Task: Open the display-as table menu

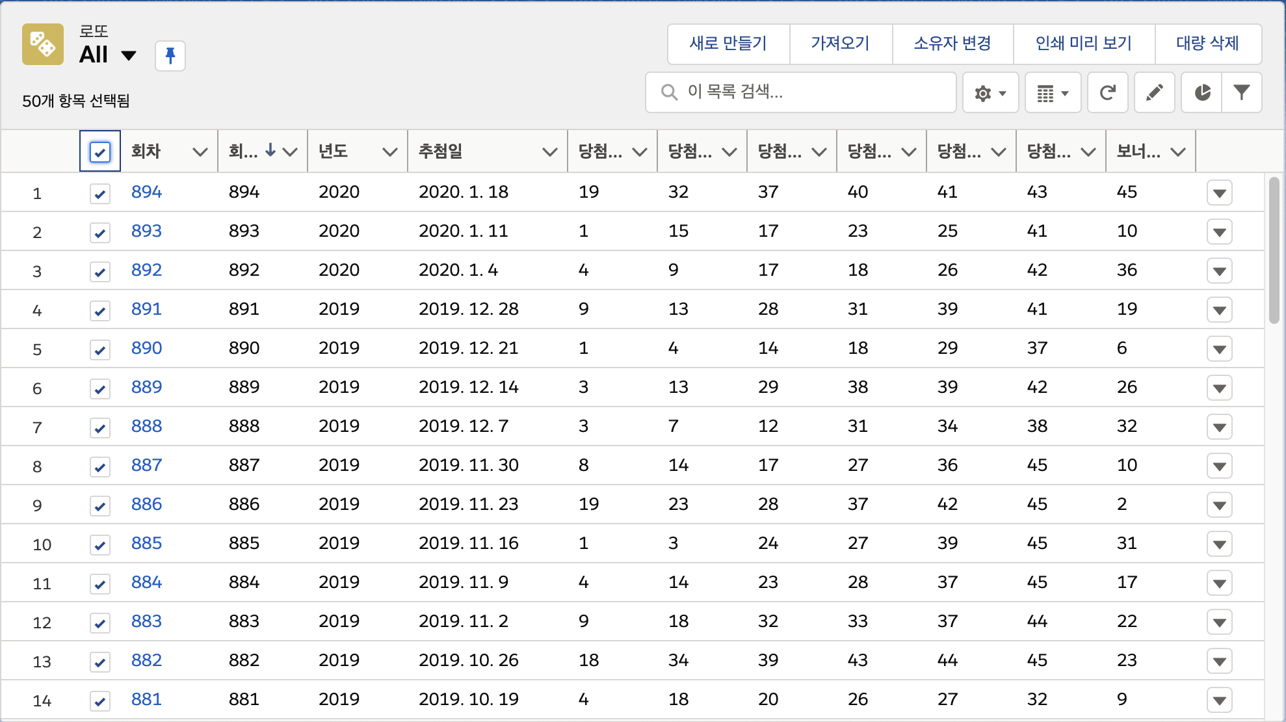Action: 1052,93
